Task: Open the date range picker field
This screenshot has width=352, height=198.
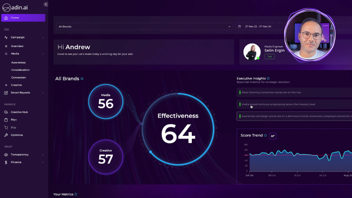Action: tap(260, 26)
